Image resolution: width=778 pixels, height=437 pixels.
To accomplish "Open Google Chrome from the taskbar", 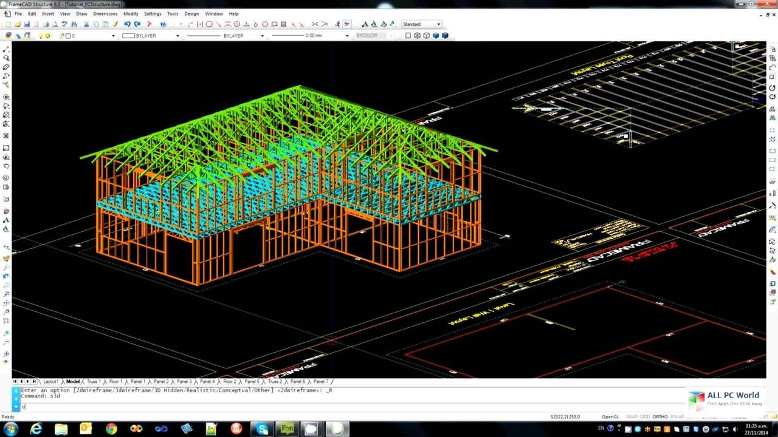I will [x=111, y=429].
